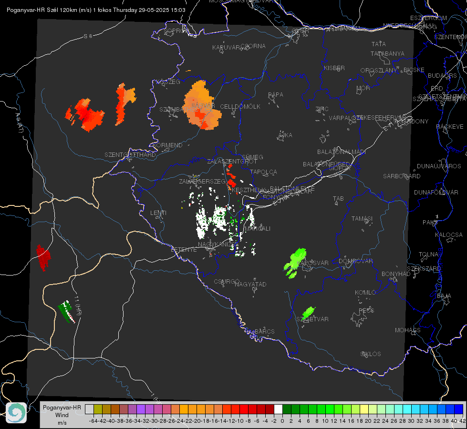Click the MOHÁCS town label
Viewport: 467px width, 429px height.
coord(408,330)
